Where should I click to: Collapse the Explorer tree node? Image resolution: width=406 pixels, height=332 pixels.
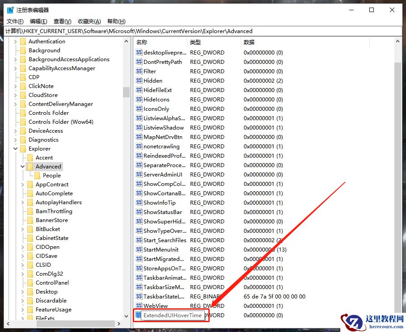pyautogui.click(x=16, y=148)
